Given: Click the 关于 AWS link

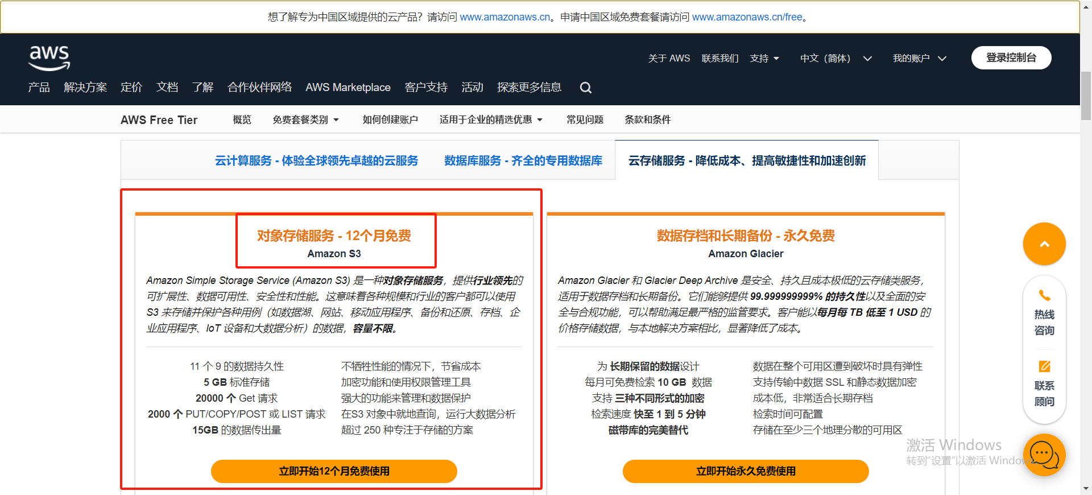Looking at the screenshot, I should pos(669,58).
